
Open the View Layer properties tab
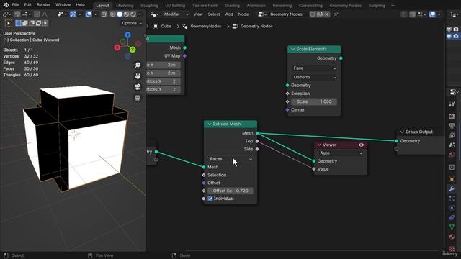[x=452, y=135]
